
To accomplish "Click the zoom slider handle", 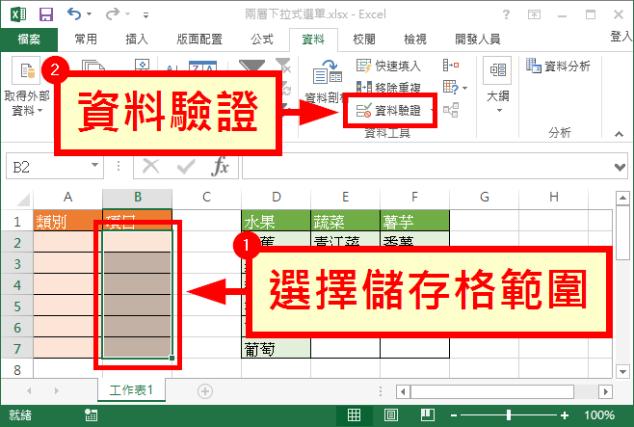I will (x=508, y=414).
